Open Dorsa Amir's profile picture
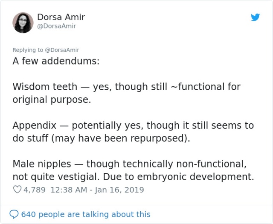Screen dimensions: 273x224 click(x=23, y=23)
